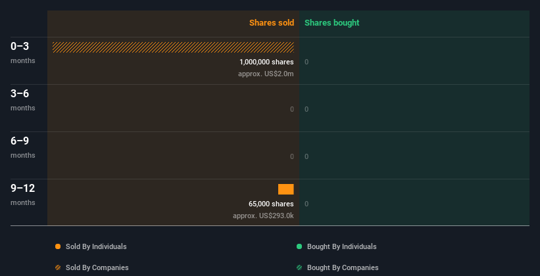Viewport: 540px width, 276px height.
Task: Click the Bought By Individuals green legend dot
Action: click(x=299, y=246)
